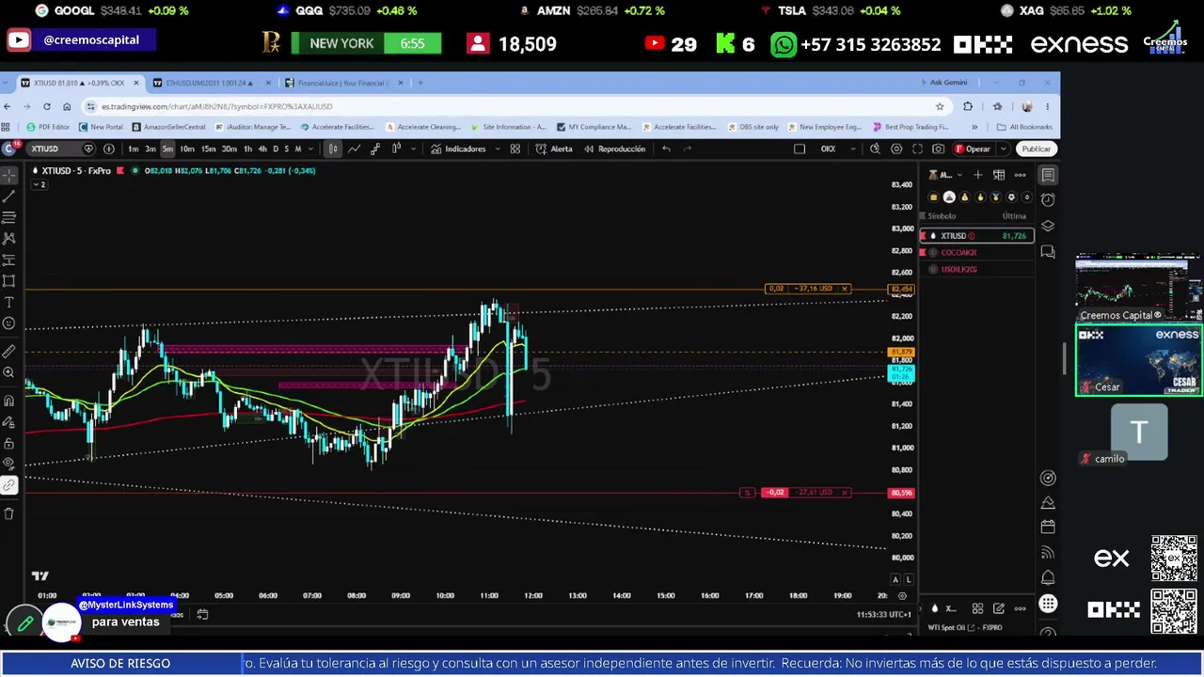
Task: Select the trend line drawing tool
Action: tap(9, 197)
